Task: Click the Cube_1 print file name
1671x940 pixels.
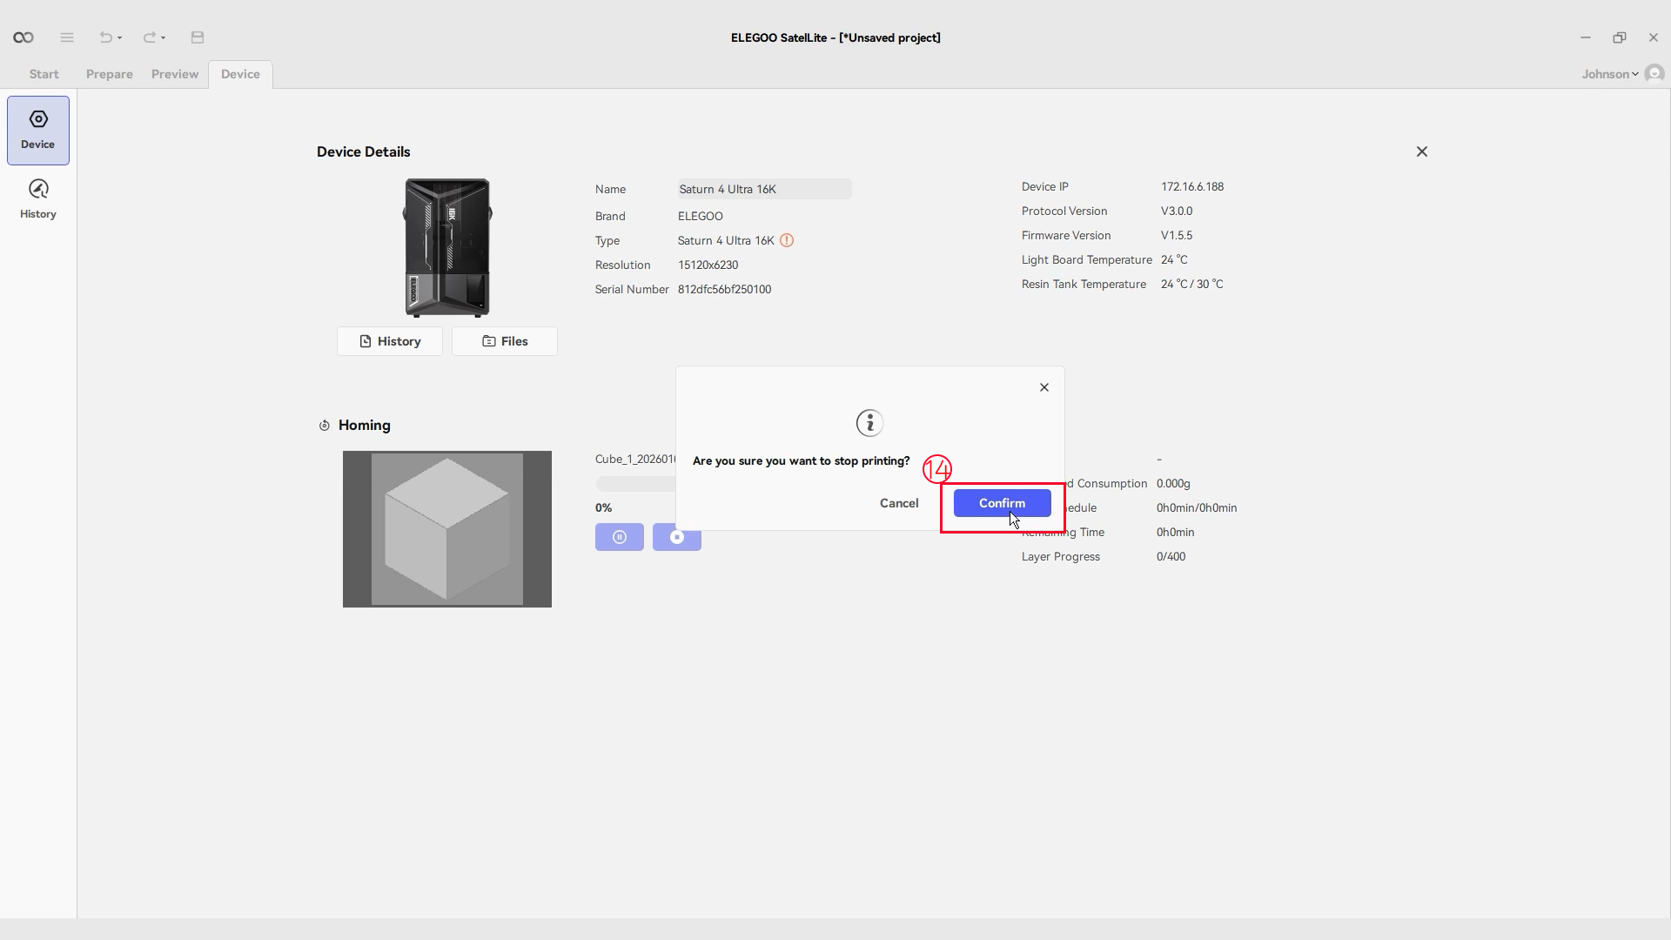Action: 635,459
